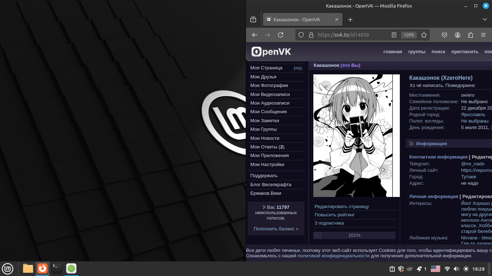
Task: Reload the current page
Action: point(281,35)
